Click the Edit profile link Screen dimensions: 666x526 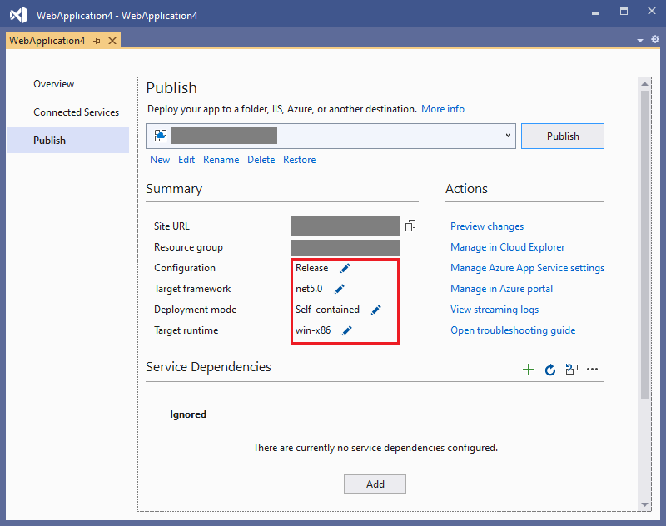pos(186,160)
